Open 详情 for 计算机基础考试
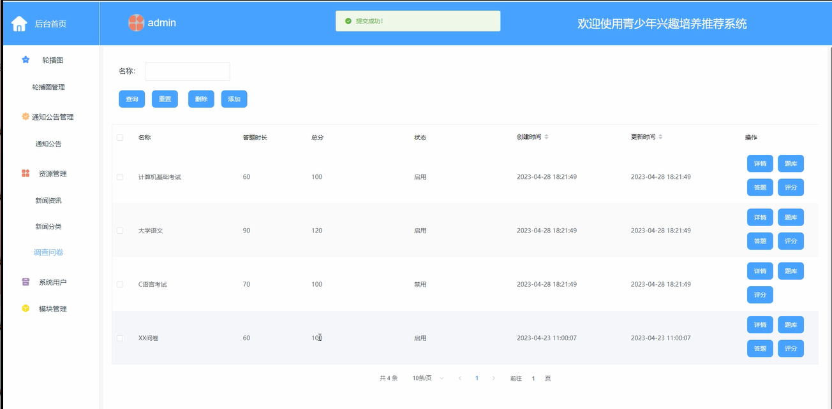 [x=760, y=164]
